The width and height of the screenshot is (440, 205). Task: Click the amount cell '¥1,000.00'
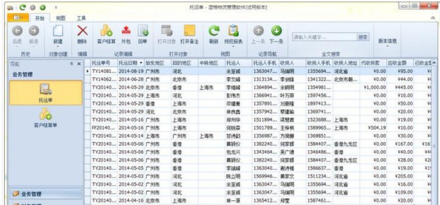pyautogui.click(x=373, y=87)
